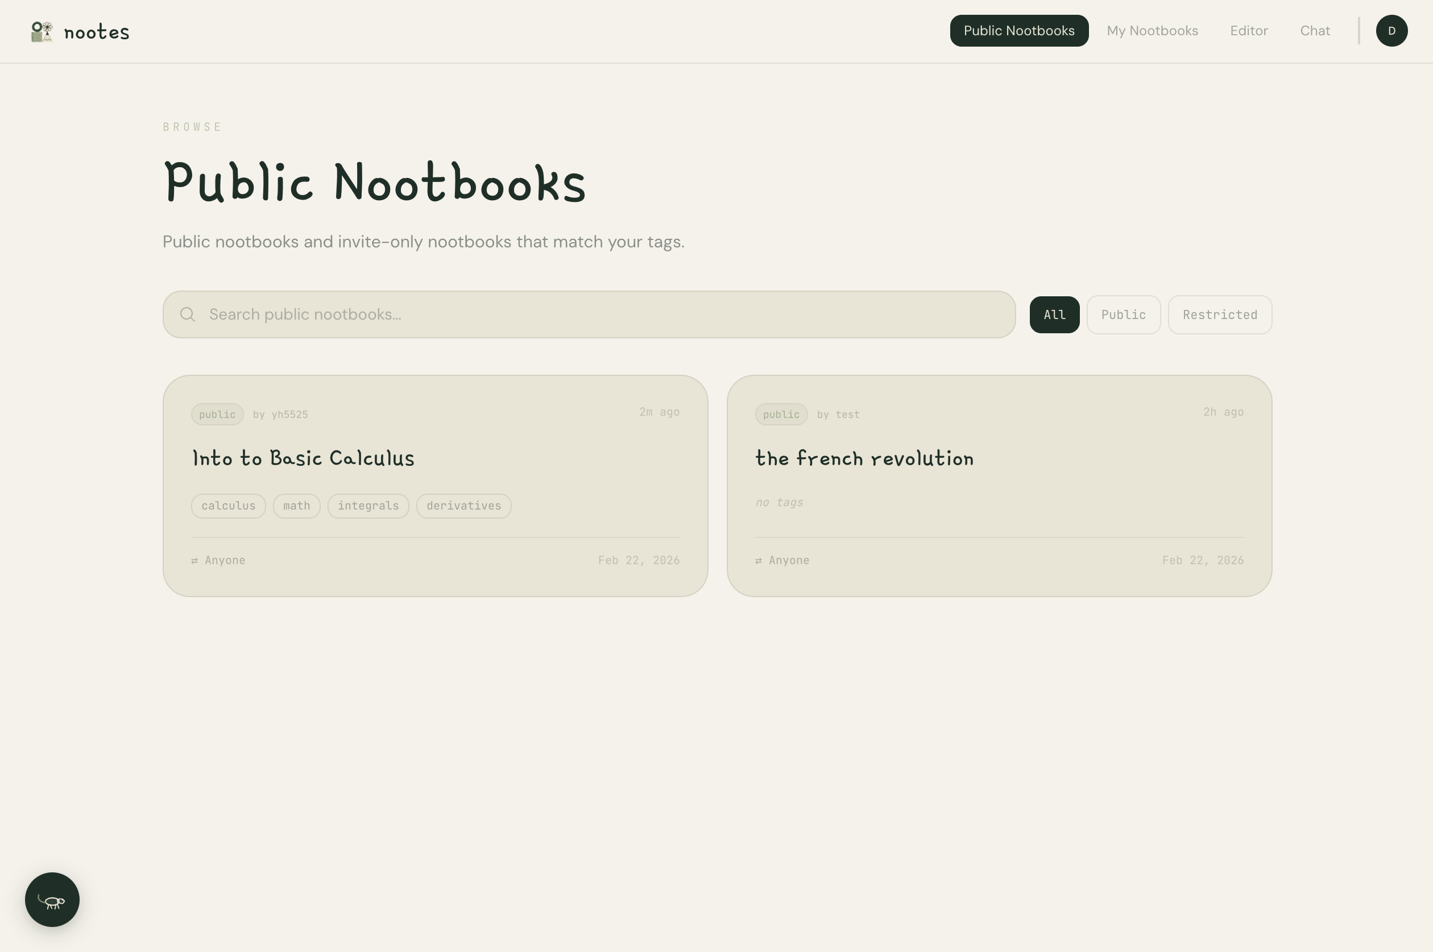
Task: Open the chameleon assistant floating button
Action: tap(52, 900)
